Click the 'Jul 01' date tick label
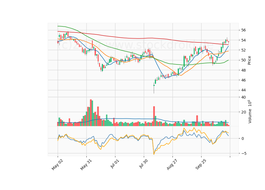This screenshot has height=190, width=265. click(115, 164)
